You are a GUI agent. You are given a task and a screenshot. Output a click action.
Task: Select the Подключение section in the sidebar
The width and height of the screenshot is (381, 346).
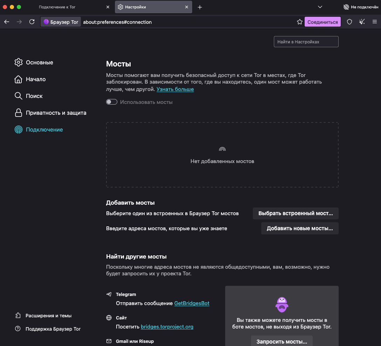44,129
